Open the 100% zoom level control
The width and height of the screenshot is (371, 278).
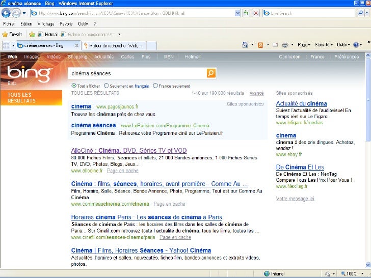point(352,274)
